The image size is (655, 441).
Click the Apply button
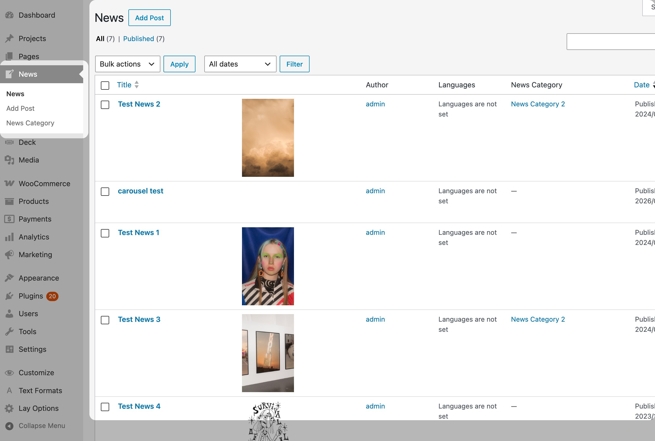179,64
